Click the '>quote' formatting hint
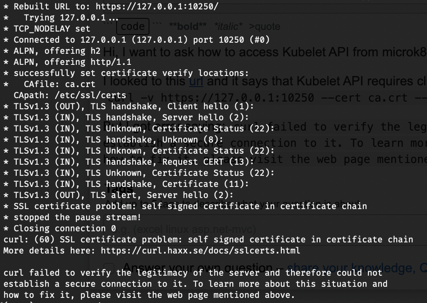 264,26
